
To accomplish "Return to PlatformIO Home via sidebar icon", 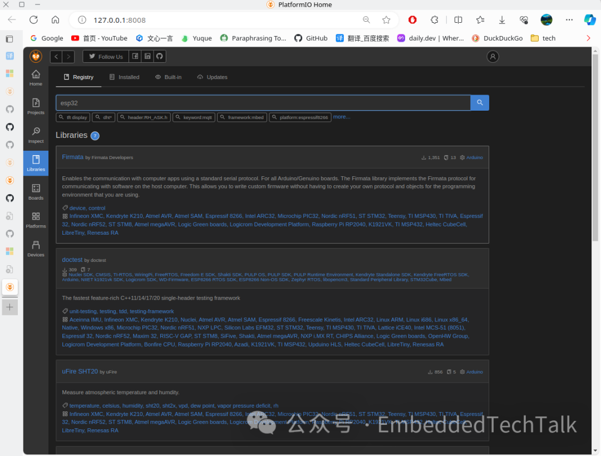I will 36,77.
